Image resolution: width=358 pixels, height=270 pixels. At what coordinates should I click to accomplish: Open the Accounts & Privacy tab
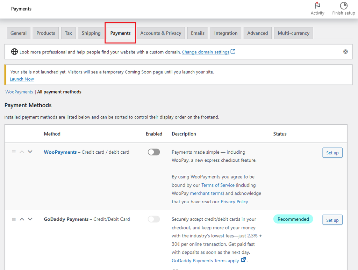(160, 33)
